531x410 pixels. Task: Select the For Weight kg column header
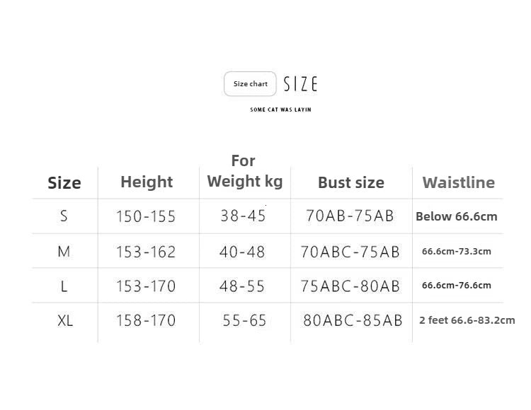tap(244, 172)
